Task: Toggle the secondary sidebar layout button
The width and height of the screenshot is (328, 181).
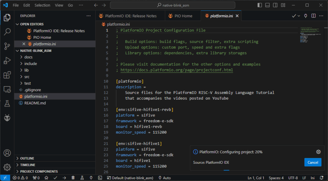Action: point(275,5)
